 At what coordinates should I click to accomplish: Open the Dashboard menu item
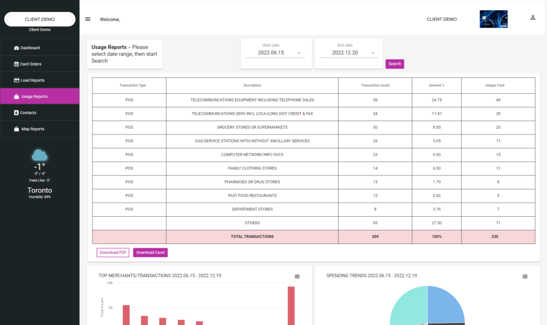[40, 47]
